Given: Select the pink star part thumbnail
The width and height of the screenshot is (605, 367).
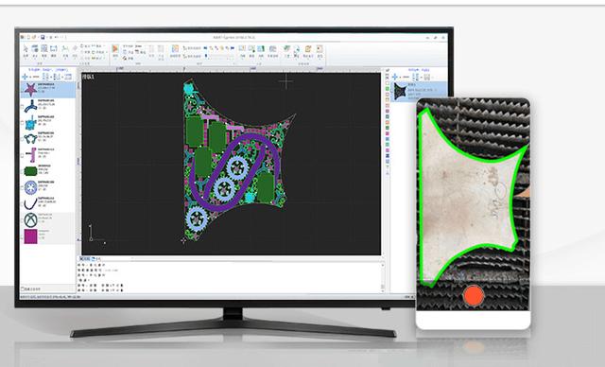Looking at the screenshot, I should coord(30,90).
